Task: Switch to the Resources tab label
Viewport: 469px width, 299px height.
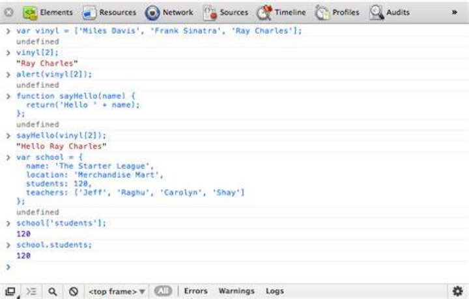Action: pyautogui.click(x=117, y=12)
